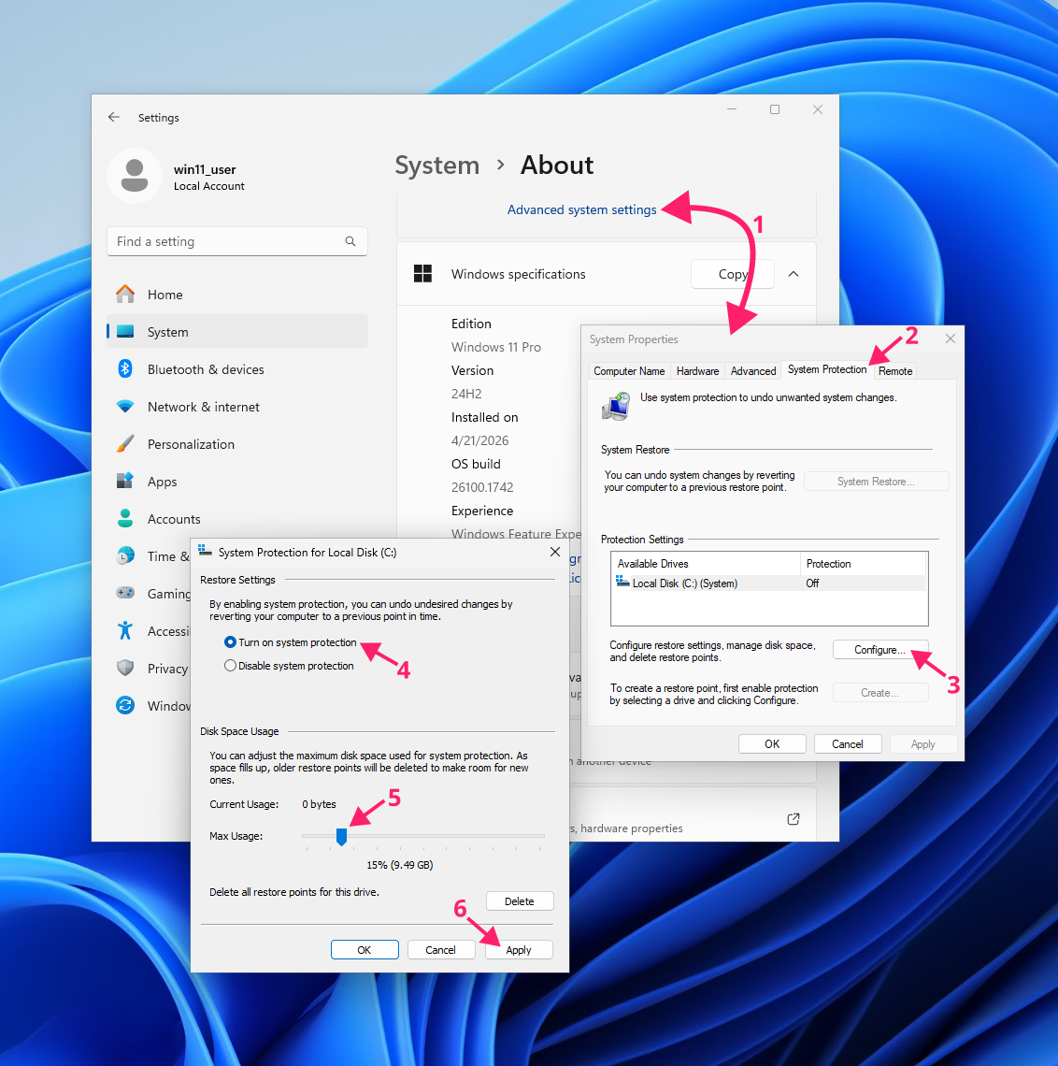1058x1066 pixels.
Task: Open Network & internet settings
Action: coord(237,407)
